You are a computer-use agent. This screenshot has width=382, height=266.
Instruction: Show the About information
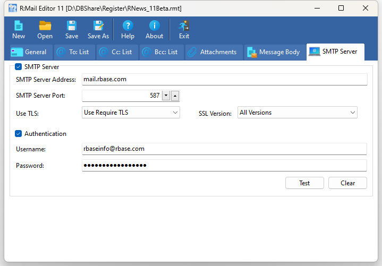(x=154, y=30)
